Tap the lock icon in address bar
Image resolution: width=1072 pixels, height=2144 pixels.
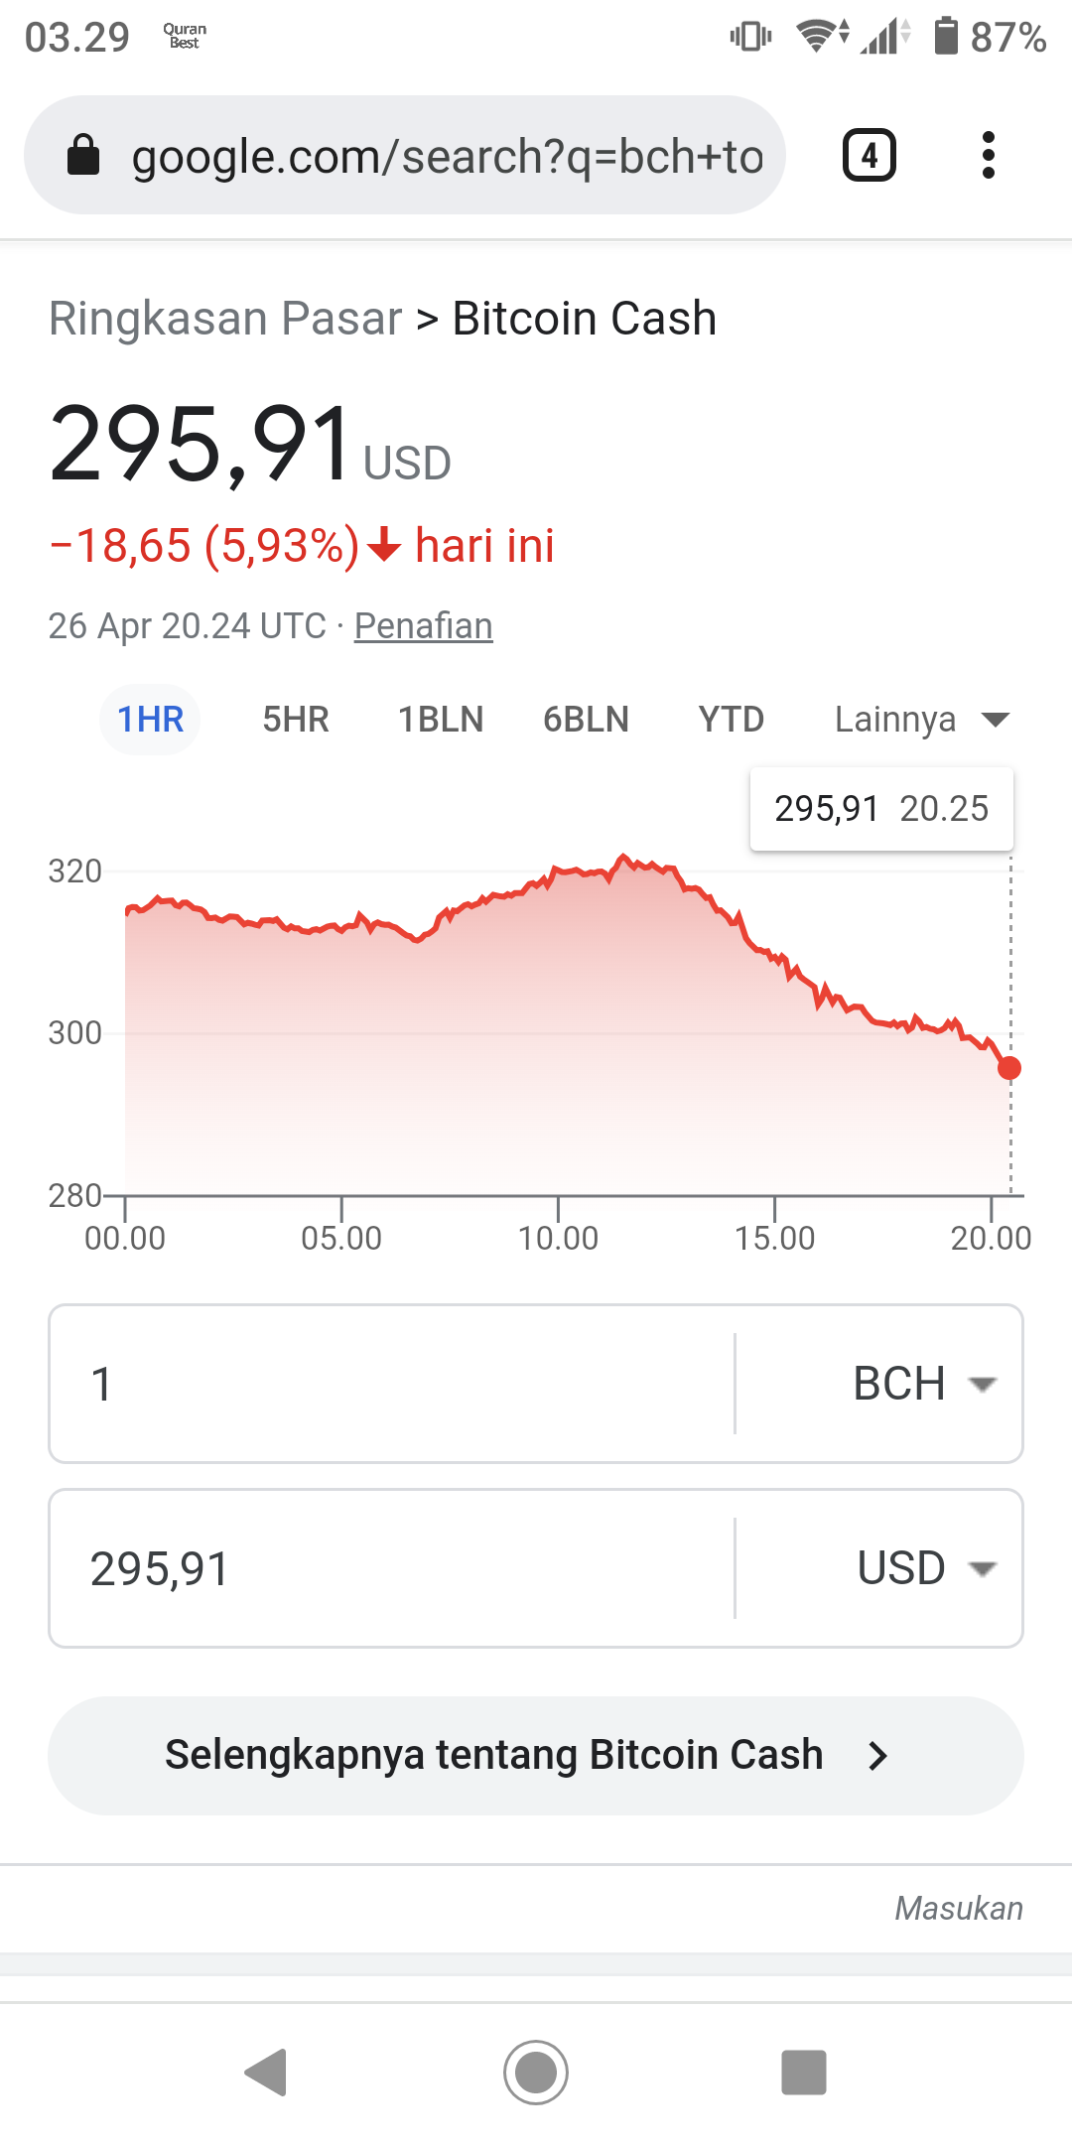coord(83,155)
